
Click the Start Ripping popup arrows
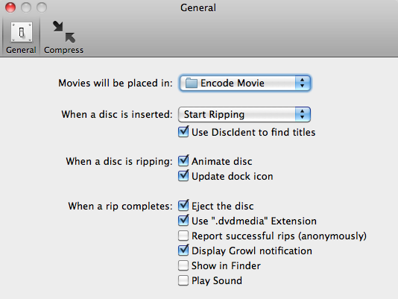pos(303,115)
